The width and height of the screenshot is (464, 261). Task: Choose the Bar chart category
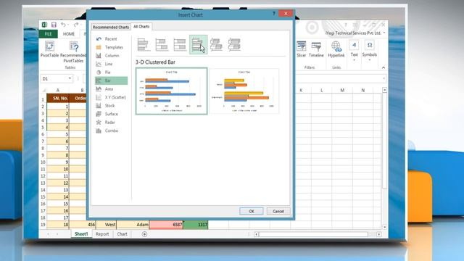point(111,80)
